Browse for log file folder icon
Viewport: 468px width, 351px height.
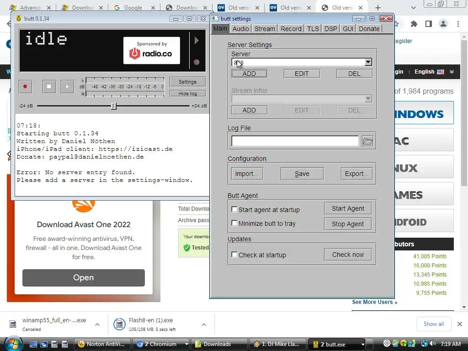click(368, 141)
